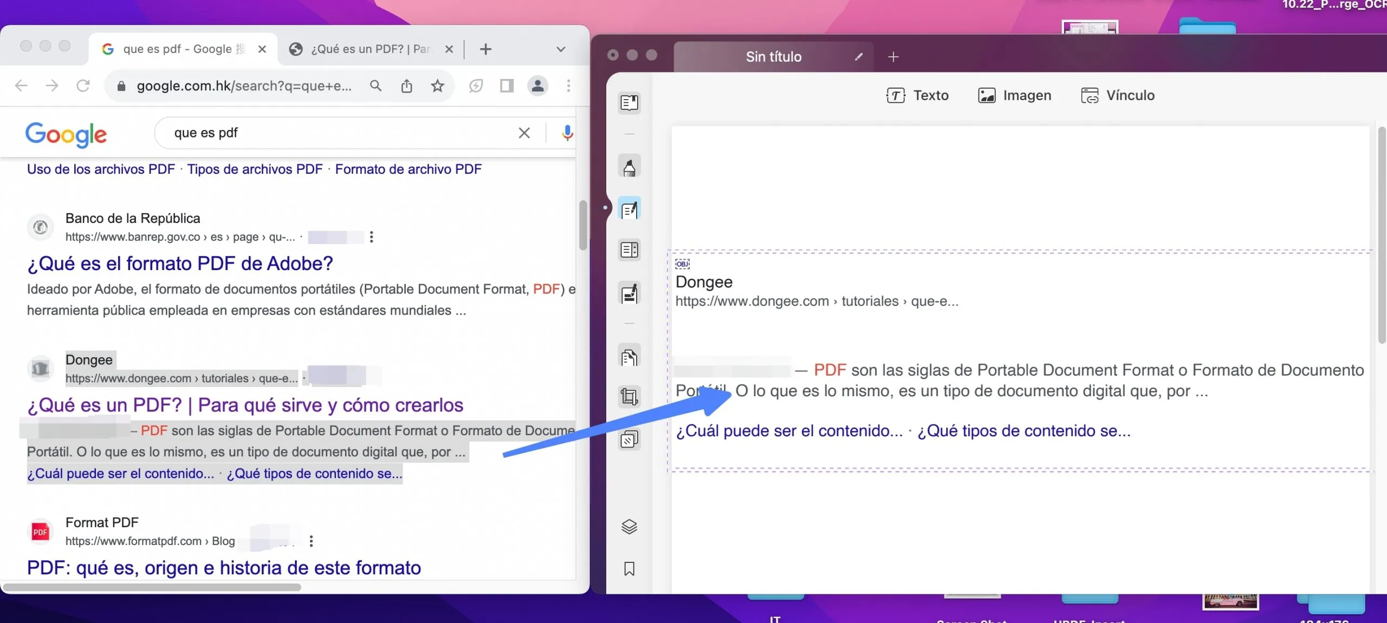The width and height of the screenshot is (1387, 623).
Task: Open the Reader mode icon in UPDF sidebar
Action: tap(629, 103)
